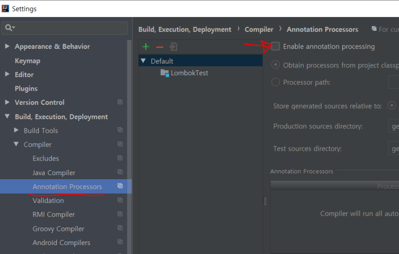The image size is (399, 254).
Task: Select Validation under Compiler
Action: click(48, 201)
